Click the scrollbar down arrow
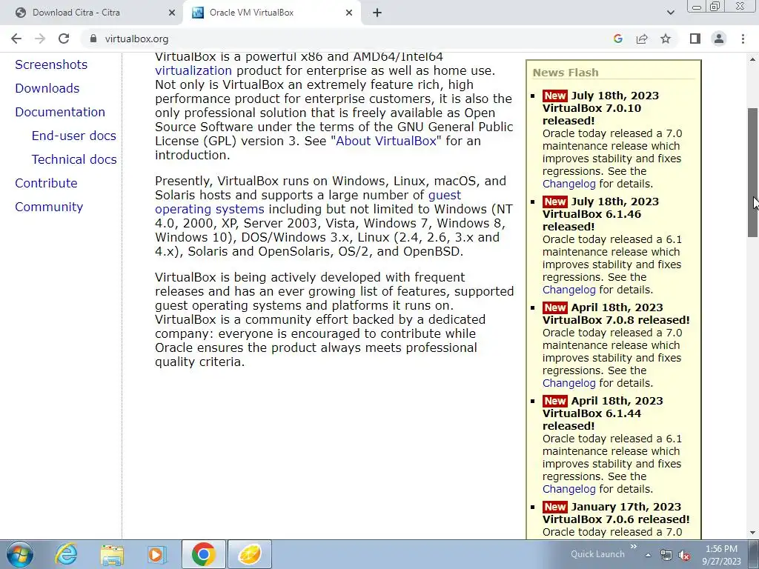 click(x=753, y=533)
